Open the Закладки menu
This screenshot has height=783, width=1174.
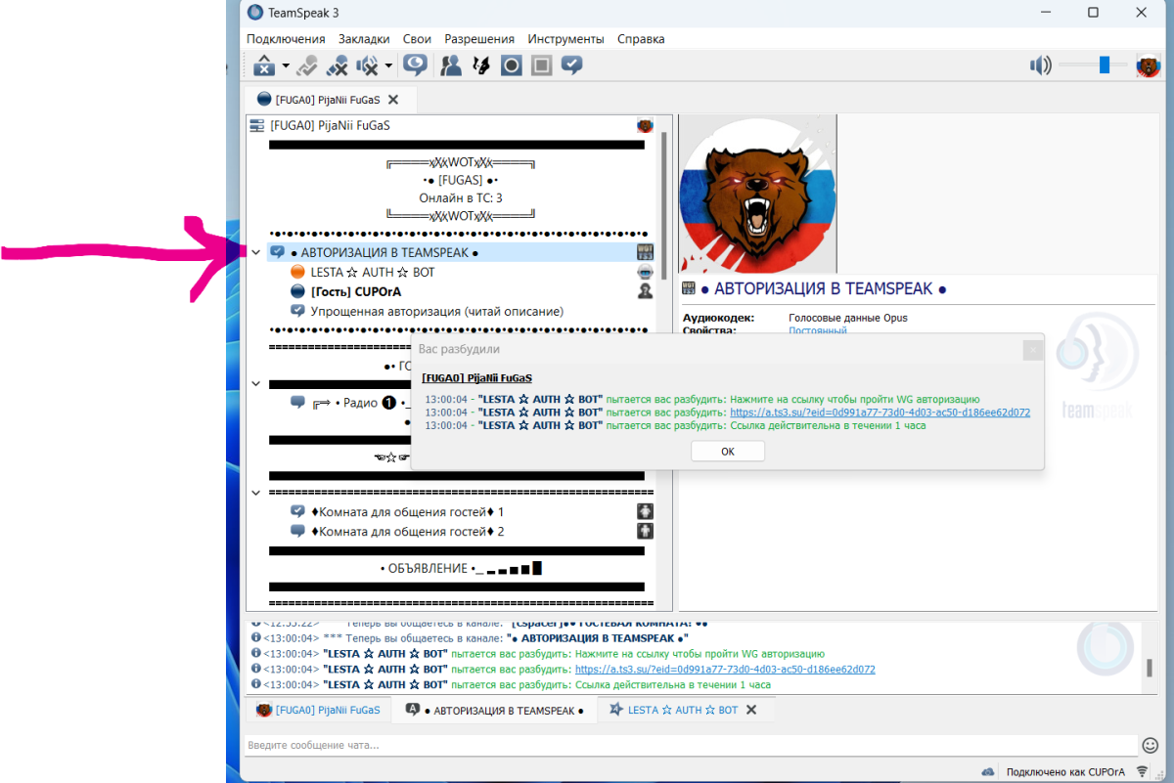(x=364, y=39)
